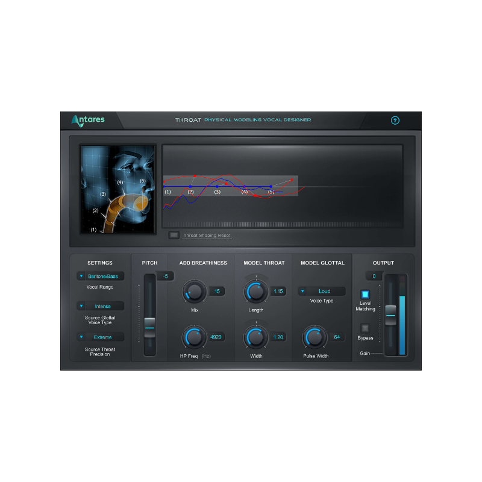
Task: Click the Throat Shaping Reset label
Action: 207,235
